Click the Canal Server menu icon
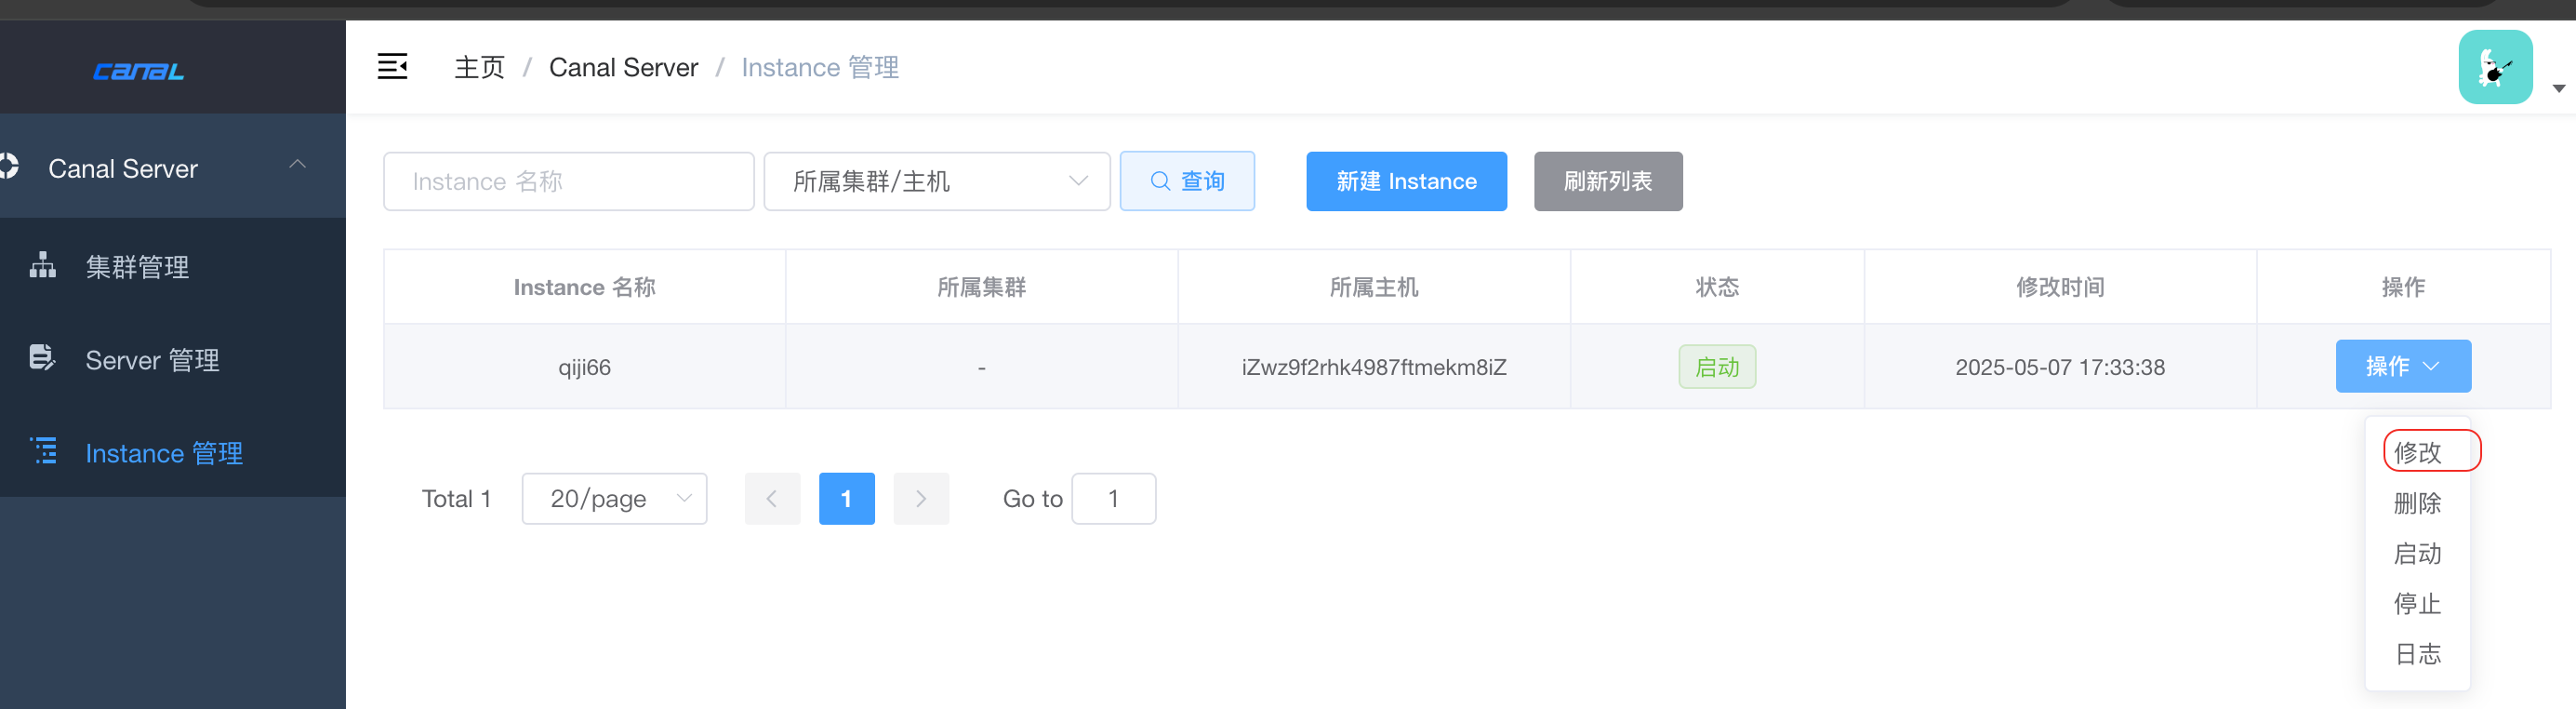Screen dimensions: 2576x709 point(9,166)
